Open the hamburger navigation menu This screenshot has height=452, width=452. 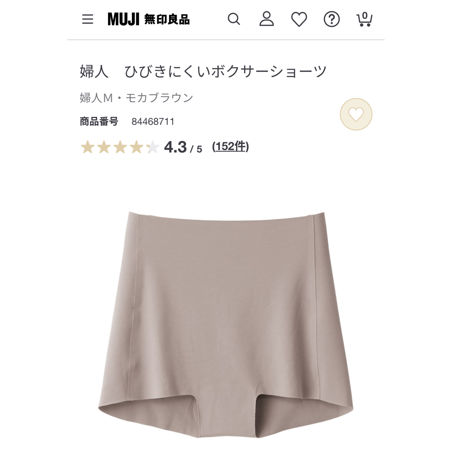tap(87, 19)
